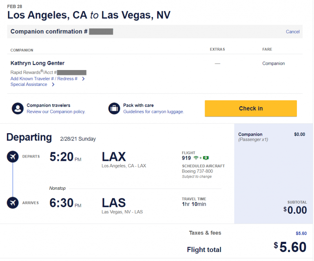Click the Companion travelers person icon
The image size is (314, 261).
click(x=18, y=108)
